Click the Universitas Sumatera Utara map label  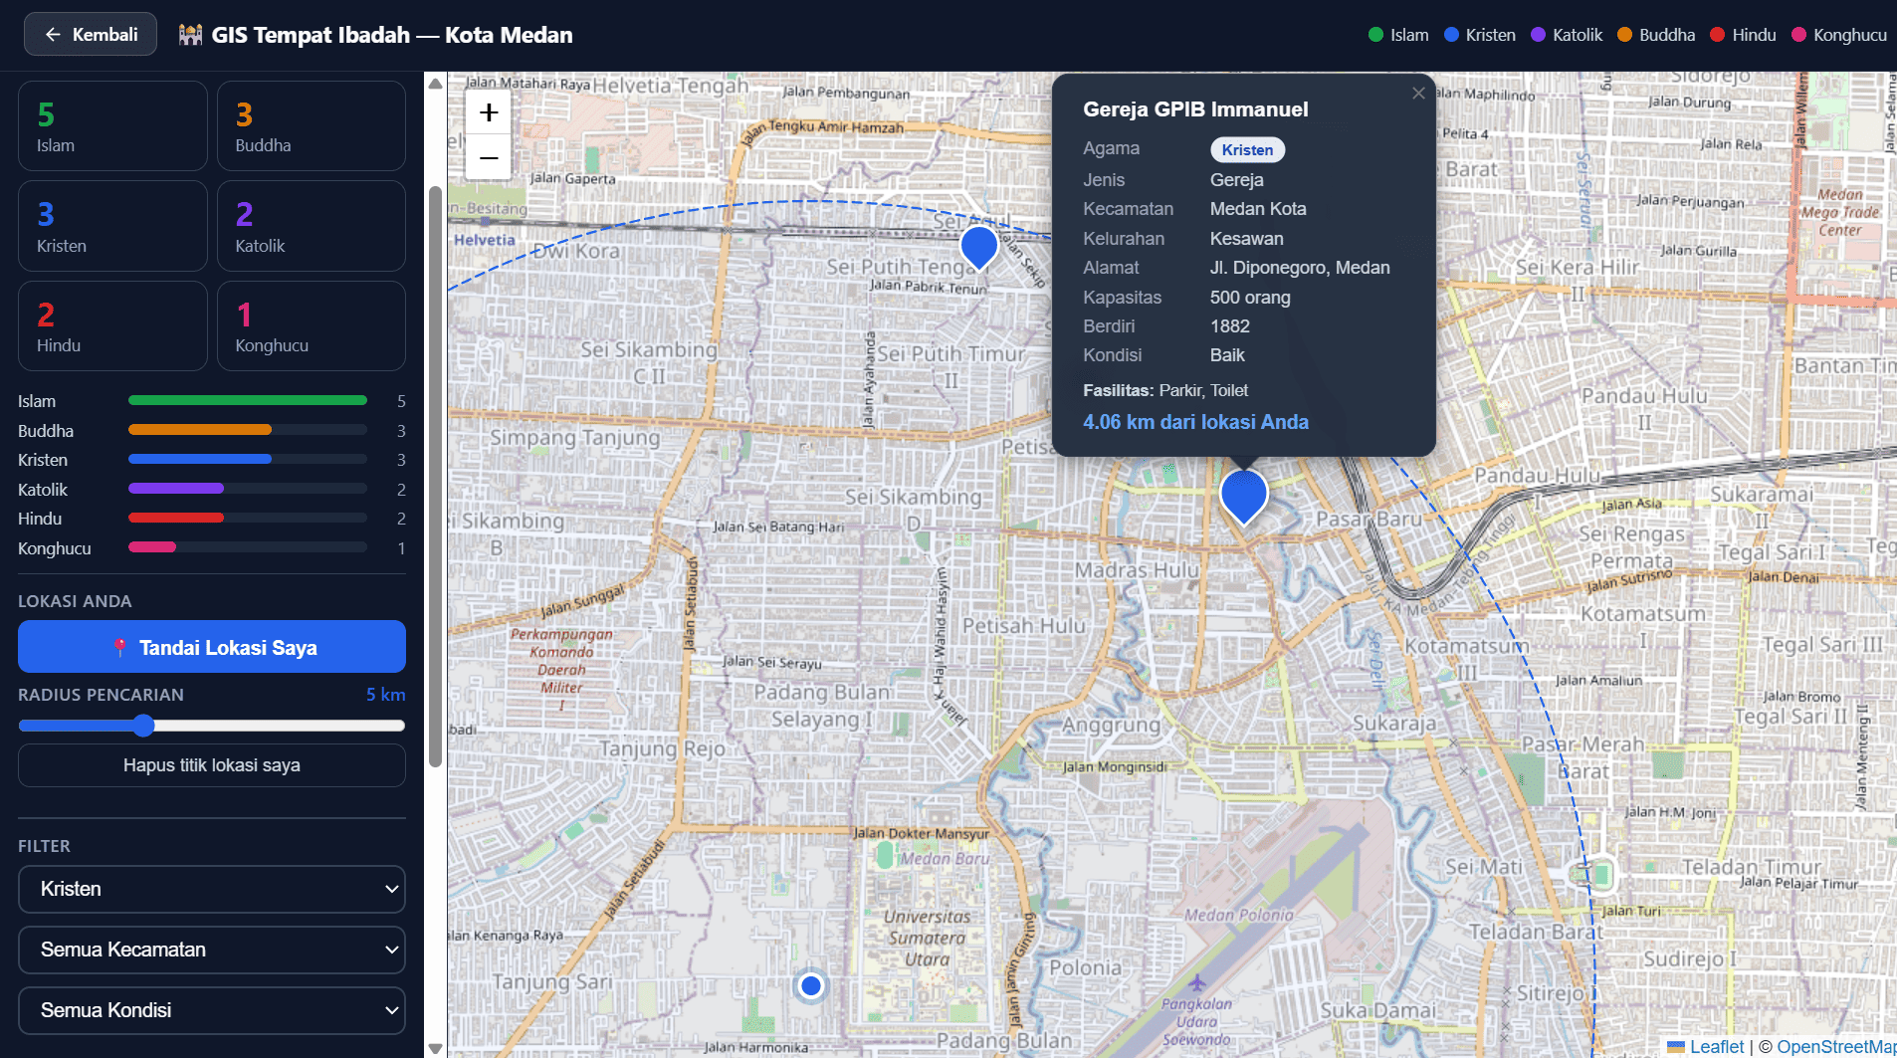pos(927,938)
